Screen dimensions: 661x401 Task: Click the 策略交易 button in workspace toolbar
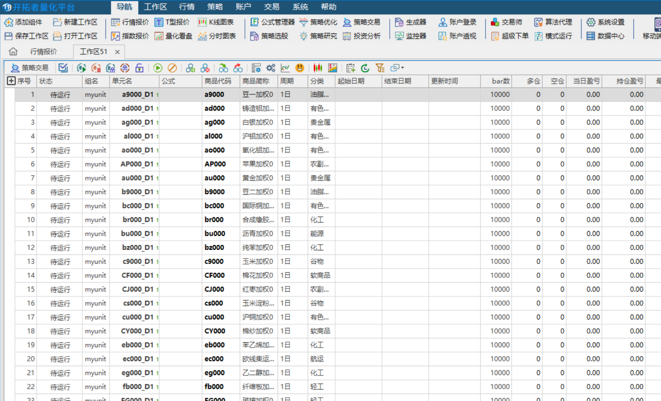pyautogui.click(x=30, y=68)
